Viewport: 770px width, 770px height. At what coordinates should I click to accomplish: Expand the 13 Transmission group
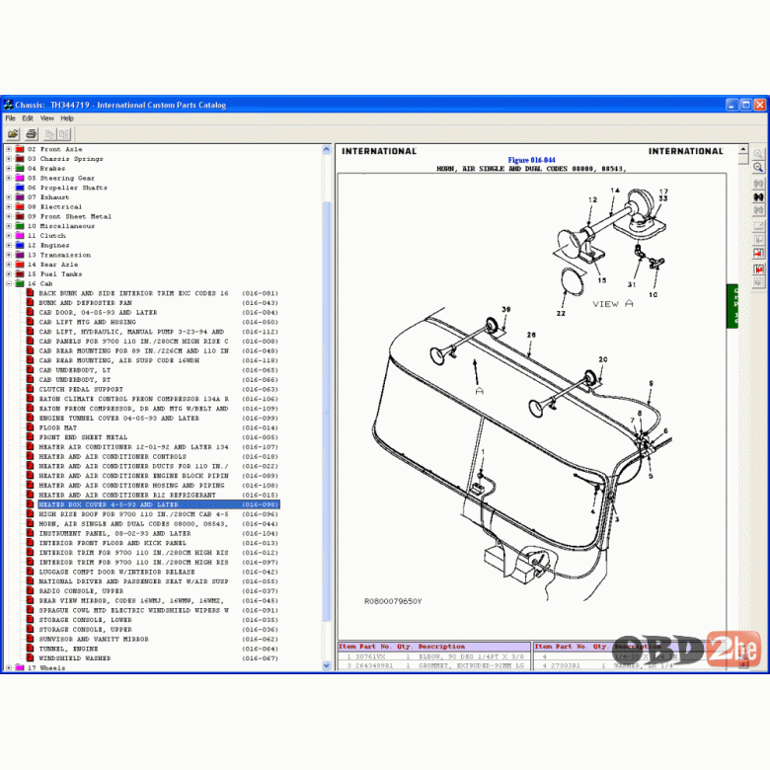point(8,255)
